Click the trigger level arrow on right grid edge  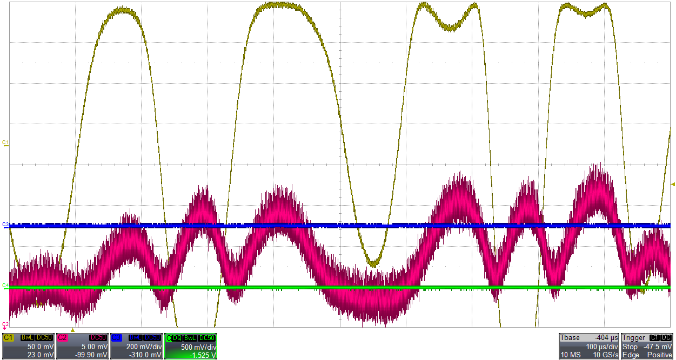[x=673, y=185]
